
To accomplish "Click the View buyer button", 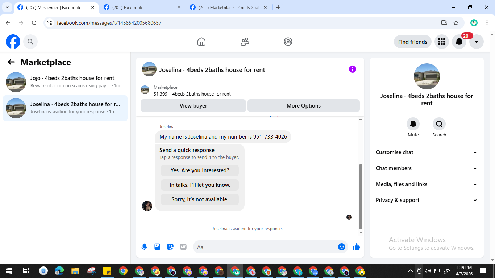I will tap(193, 106).
